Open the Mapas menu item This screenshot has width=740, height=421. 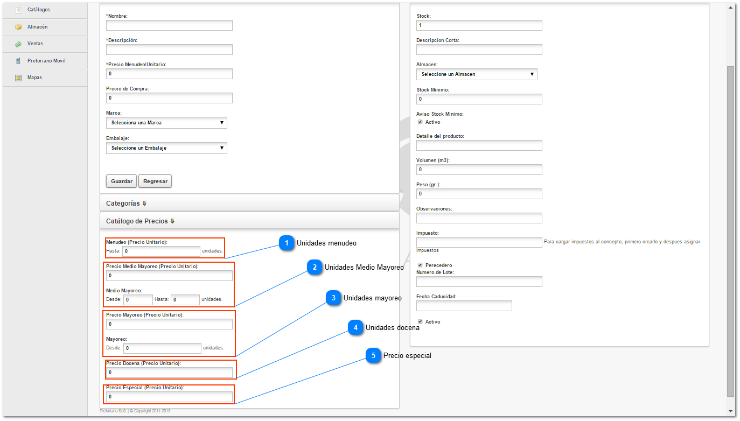(x=45, y=78)
